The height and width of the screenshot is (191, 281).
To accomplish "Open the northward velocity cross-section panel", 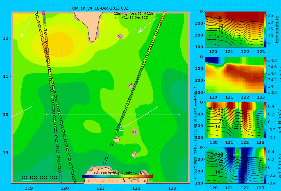I will pos(234,120).
